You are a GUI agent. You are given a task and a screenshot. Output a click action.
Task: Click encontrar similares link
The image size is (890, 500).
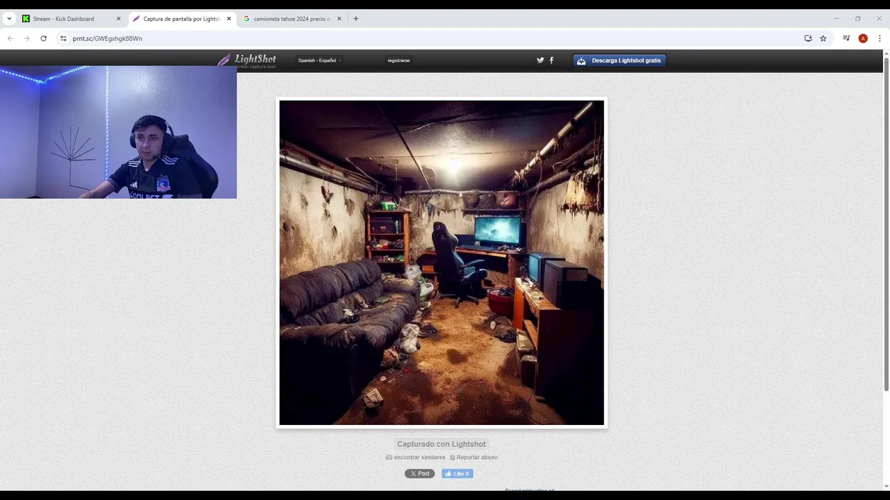tap(416, 458)
